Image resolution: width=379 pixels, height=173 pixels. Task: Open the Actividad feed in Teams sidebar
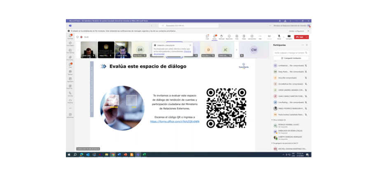coord(70,37)
